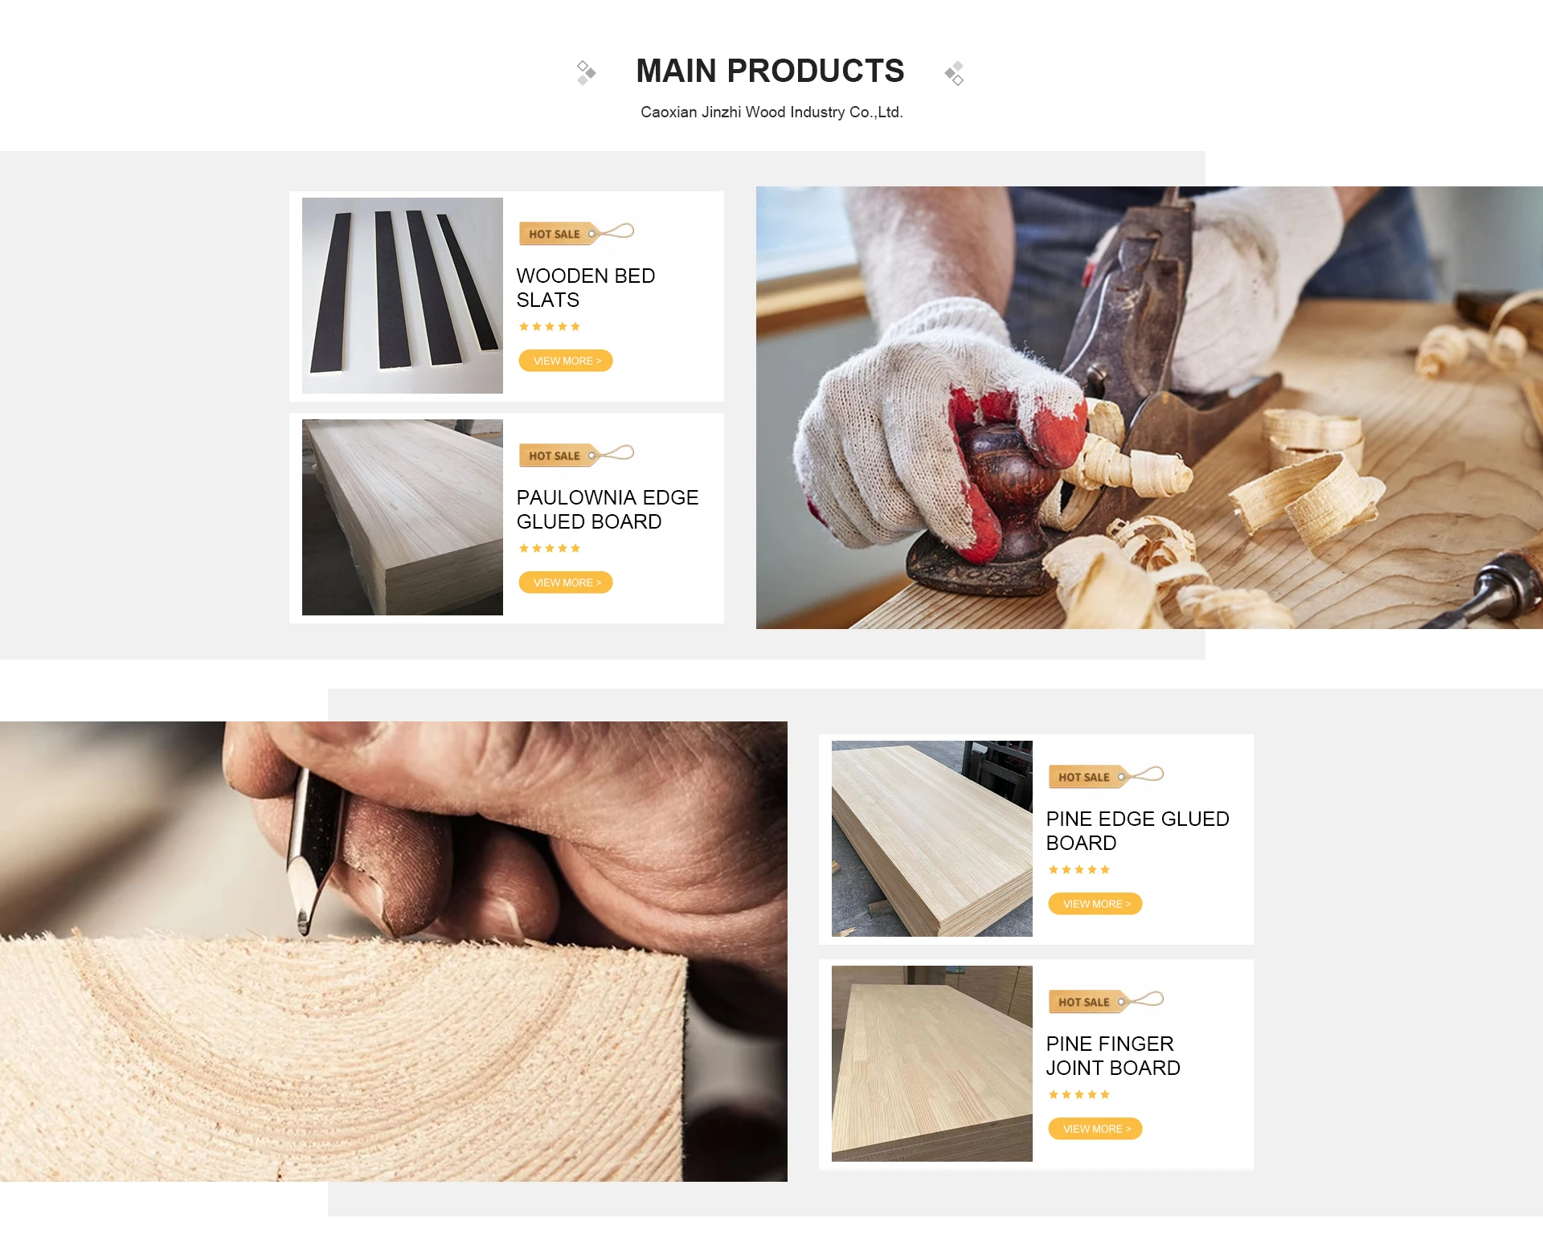The width and height of the screenshot is (1543, 1234).
Task: Click the Paulownia board product thumbnail
Action: pyautogui.click(x=403, y=517)
